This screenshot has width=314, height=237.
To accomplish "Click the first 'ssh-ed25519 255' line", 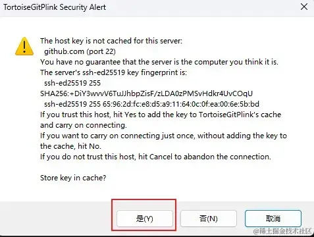I will coord(72,83).
